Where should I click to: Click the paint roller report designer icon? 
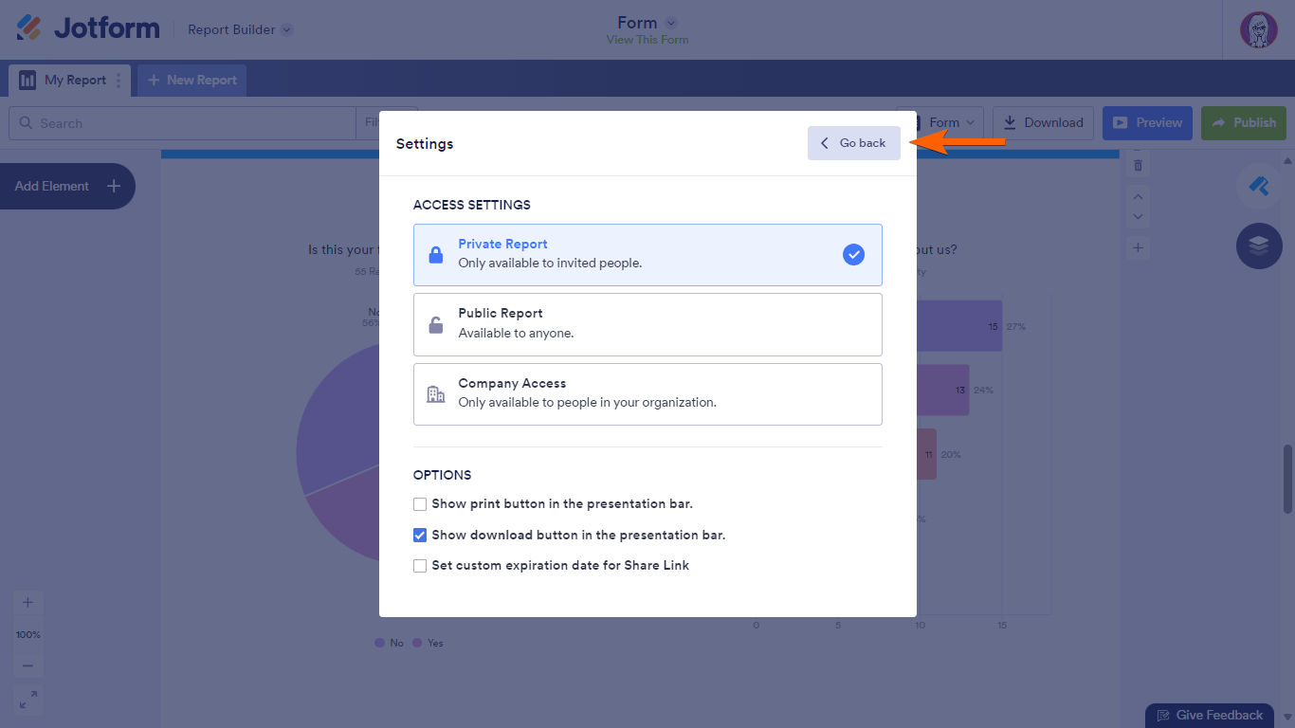1259,187
